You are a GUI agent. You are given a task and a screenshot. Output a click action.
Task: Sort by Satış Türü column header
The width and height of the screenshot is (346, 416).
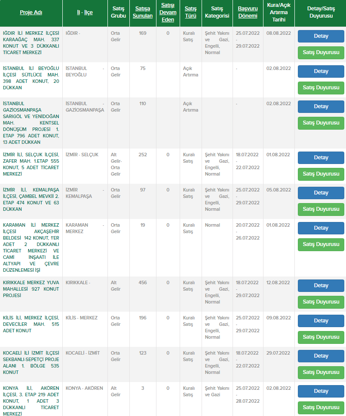coord(190,12)
